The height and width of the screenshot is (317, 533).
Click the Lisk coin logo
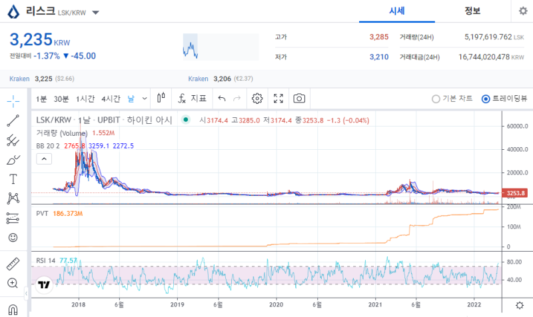click(13, 11)
